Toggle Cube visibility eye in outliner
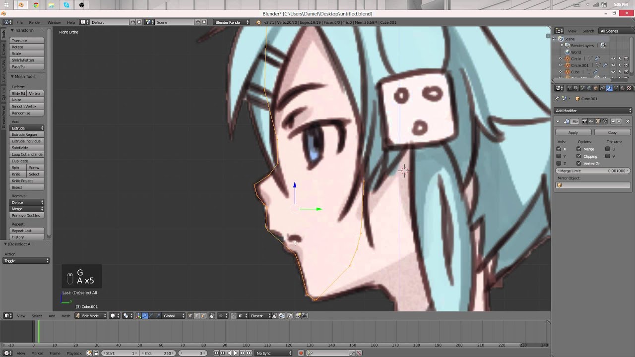 613,72
